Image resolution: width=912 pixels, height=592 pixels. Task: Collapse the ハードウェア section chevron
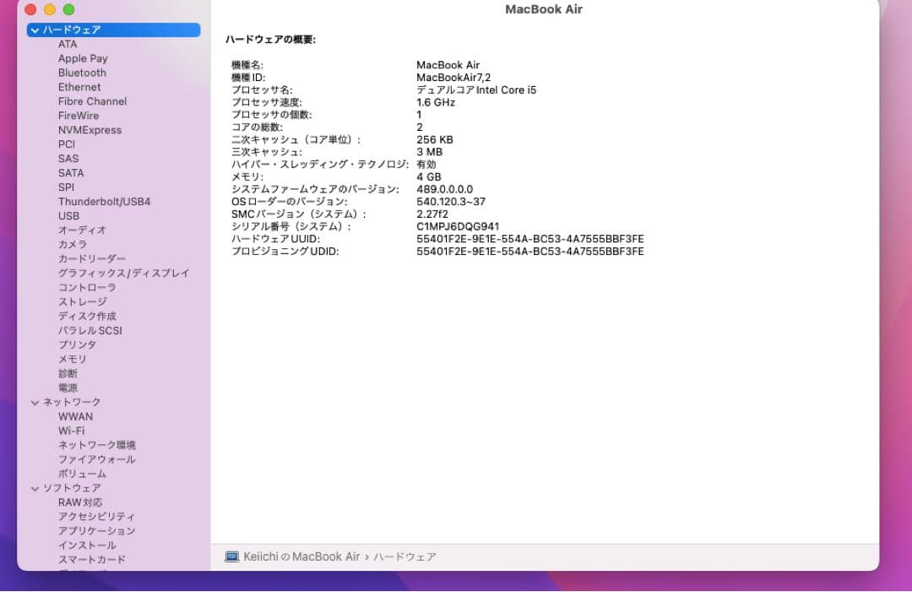35,30
